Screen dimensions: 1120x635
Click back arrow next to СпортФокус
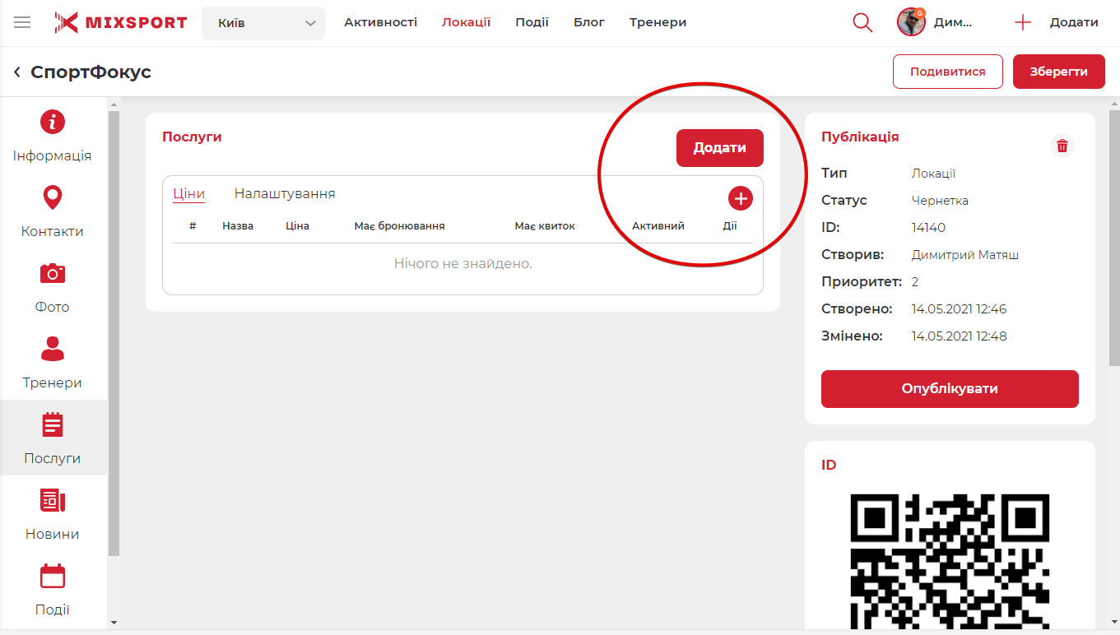16,72
